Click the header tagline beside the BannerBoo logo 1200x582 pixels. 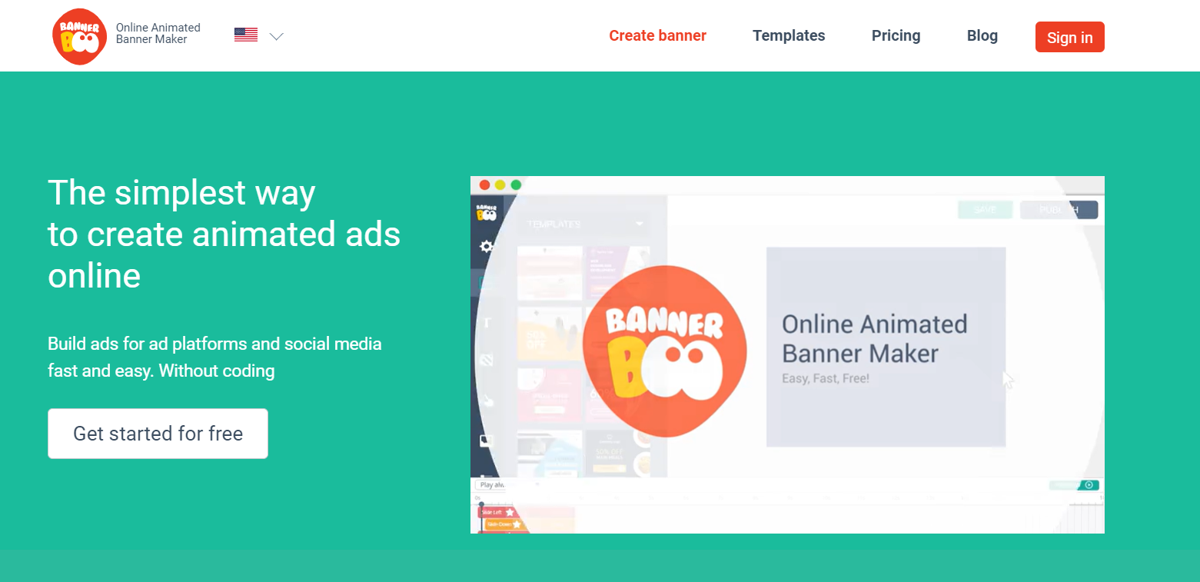tap(158, 33)
